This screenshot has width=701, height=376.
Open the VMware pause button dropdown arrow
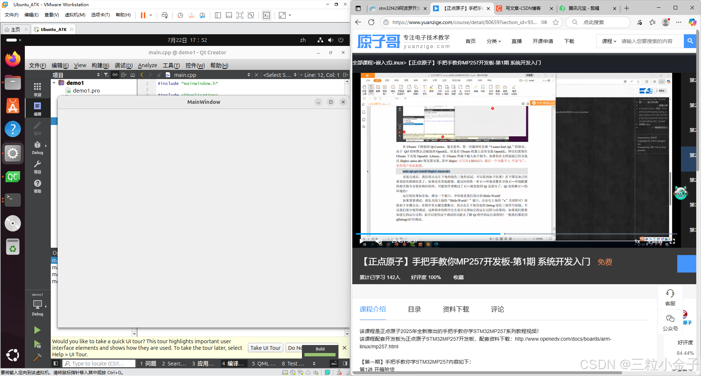pyautogui.click(x=151, y=15)
